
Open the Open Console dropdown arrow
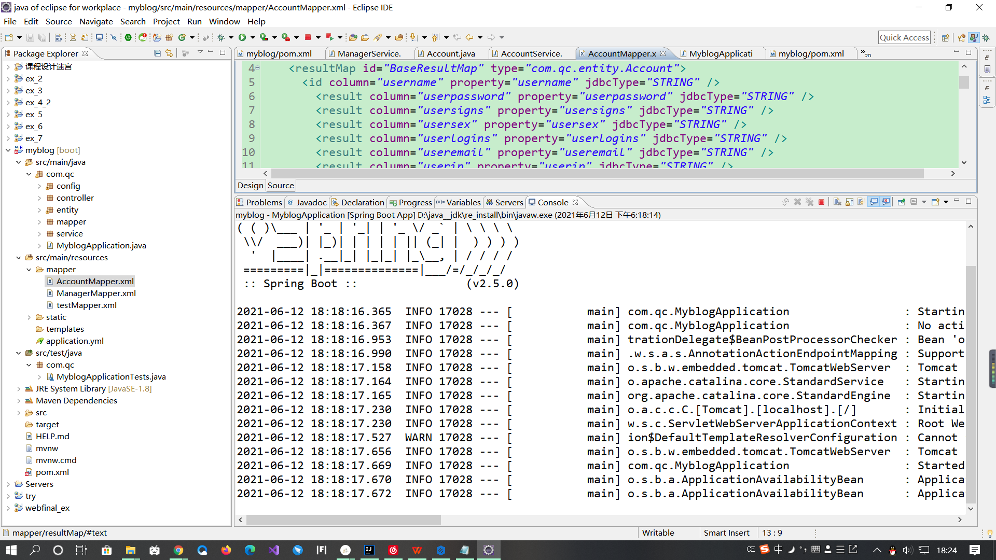click(946, 202)
